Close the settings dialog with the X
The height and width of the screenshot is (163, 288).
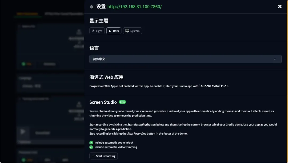[x=279, y=6]
